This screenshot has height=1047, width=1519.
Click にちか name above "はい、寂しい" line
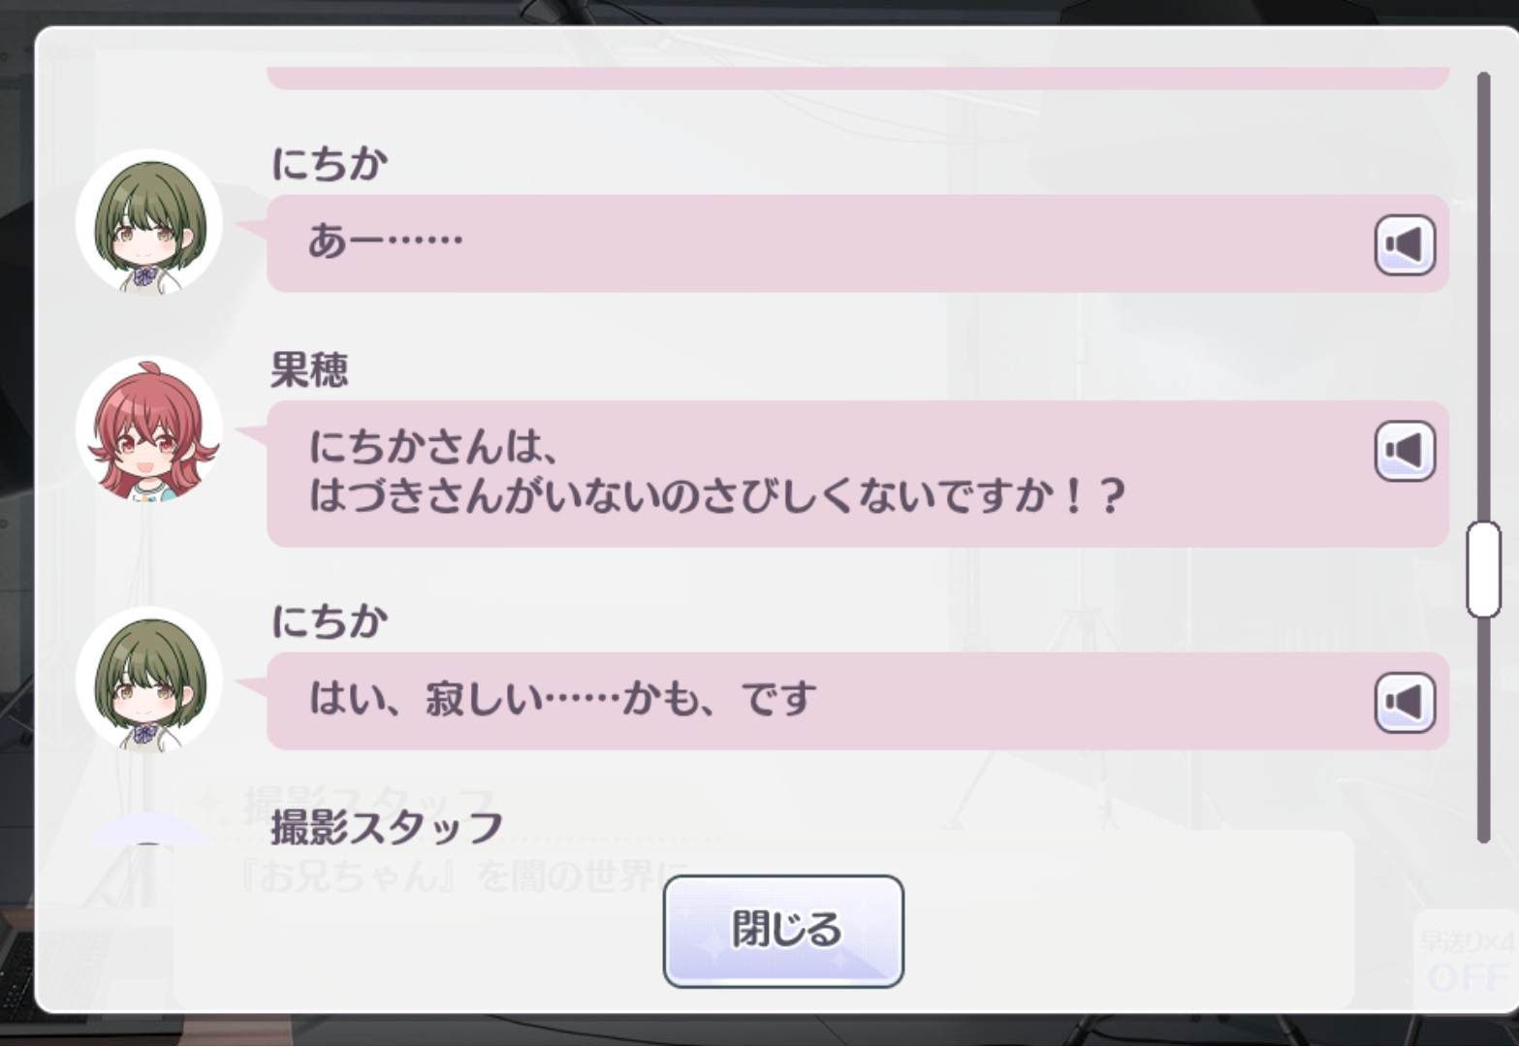(330, 620)
